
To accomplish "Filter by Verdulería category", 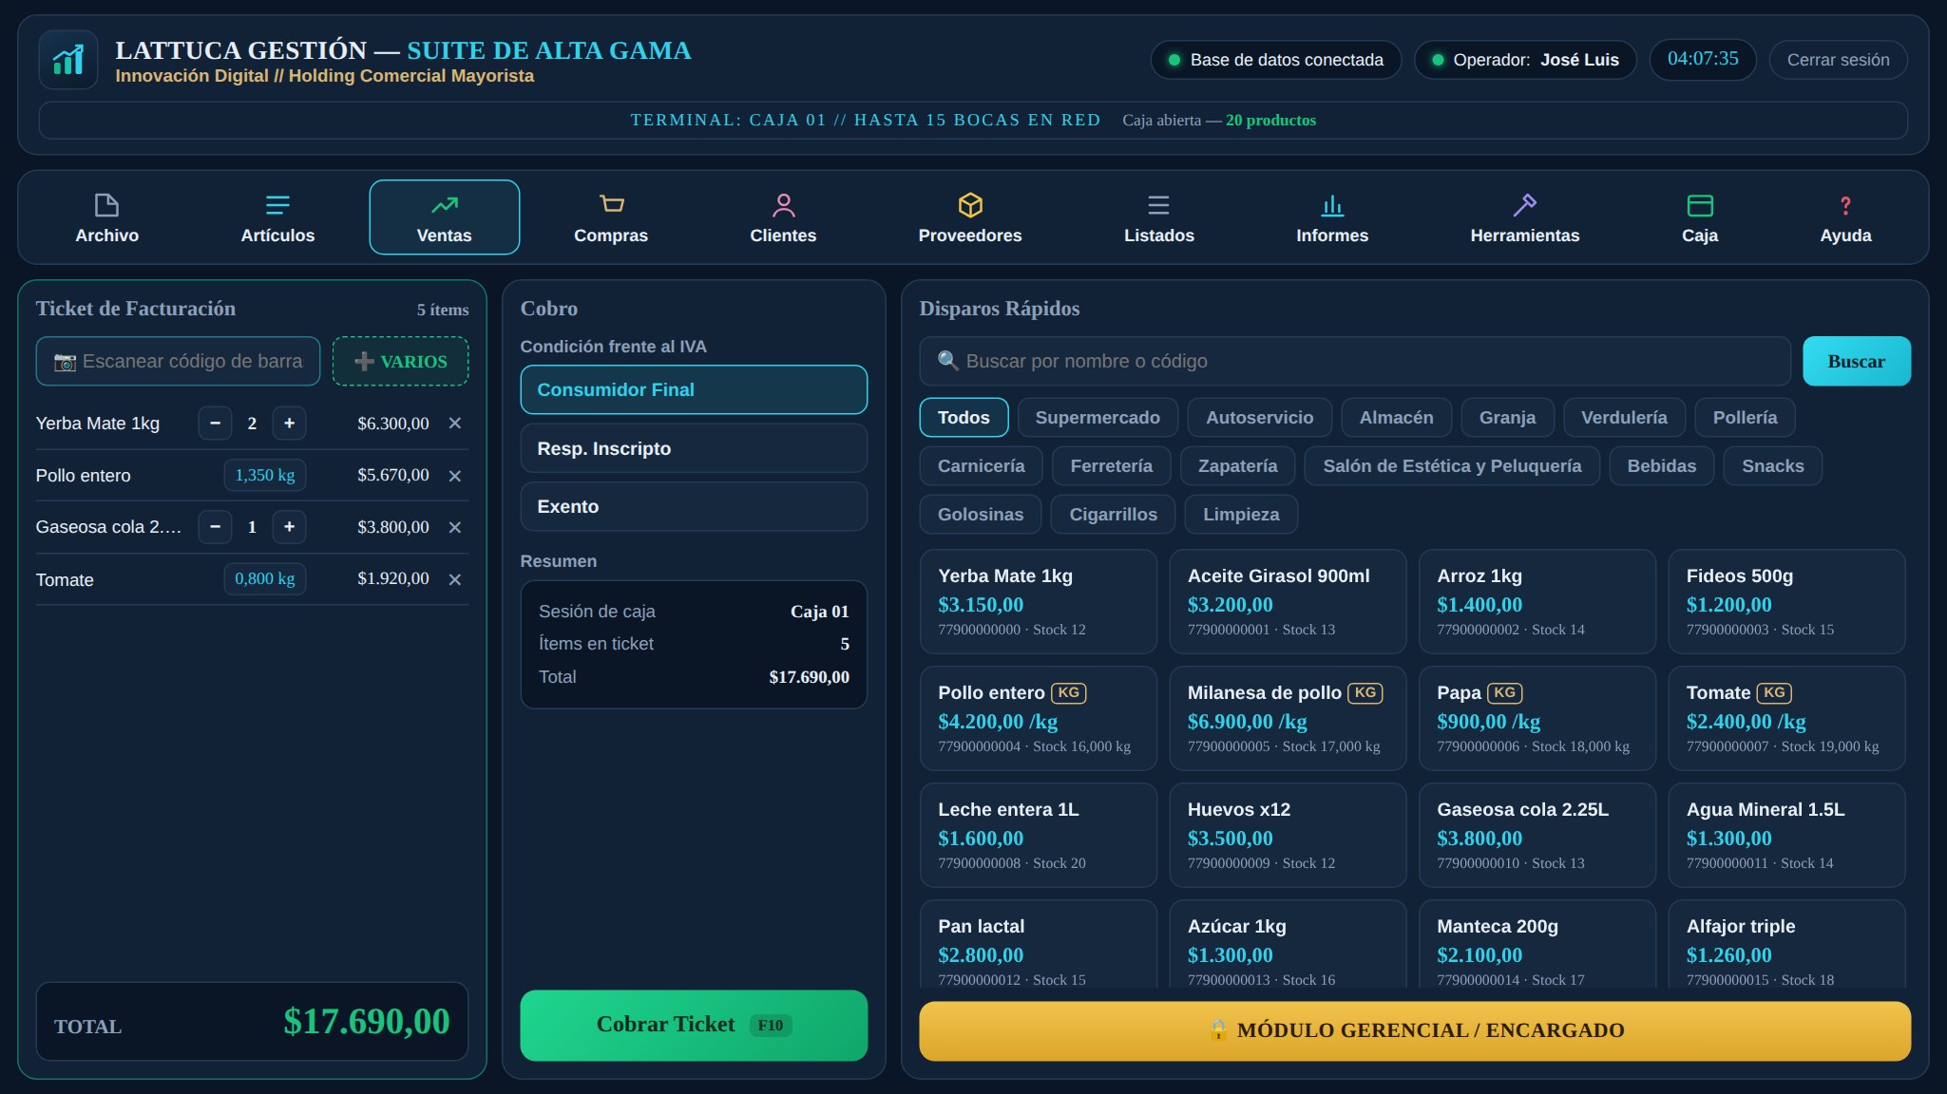I will coord(1624,418).
